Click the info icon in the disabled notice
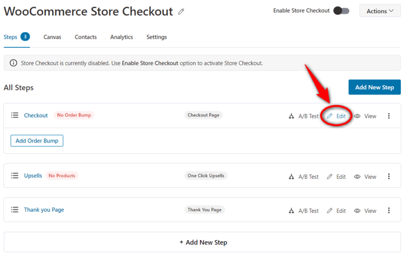 coord(13,63)
